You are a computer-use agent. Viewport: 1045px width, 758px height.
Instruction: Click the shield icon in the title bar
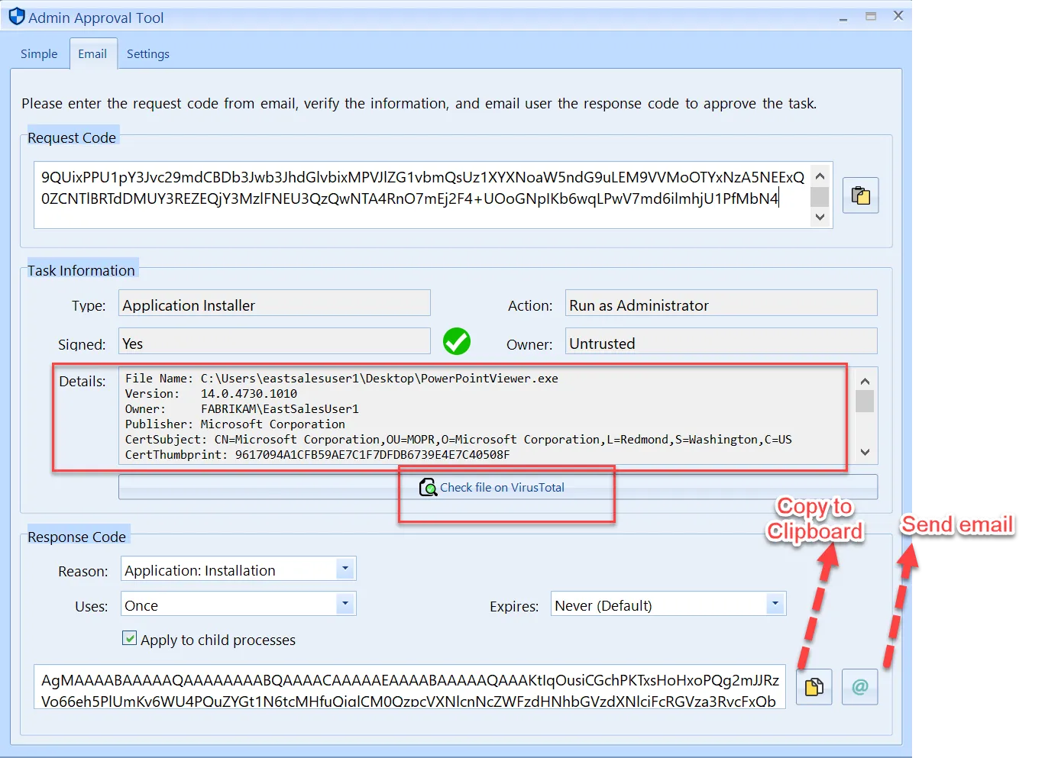point(16,15)
